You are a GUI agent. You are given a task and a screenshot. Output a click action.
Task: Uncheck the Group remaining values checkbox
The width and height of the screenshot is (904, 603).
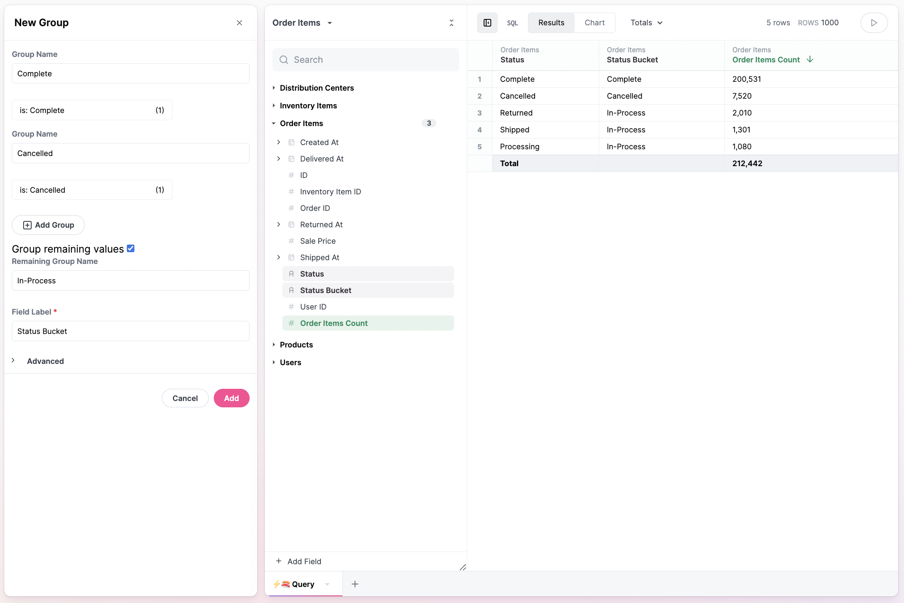coord(131,248)
